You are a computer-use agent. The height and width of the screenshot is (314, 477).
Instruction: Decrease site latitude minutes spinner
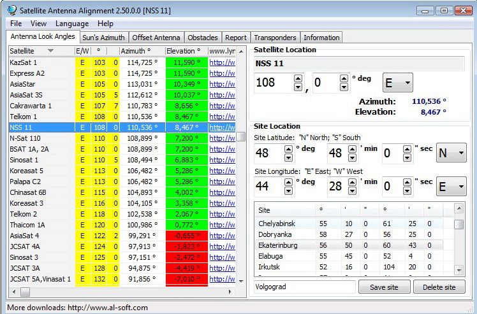click(x=352, y=157)
